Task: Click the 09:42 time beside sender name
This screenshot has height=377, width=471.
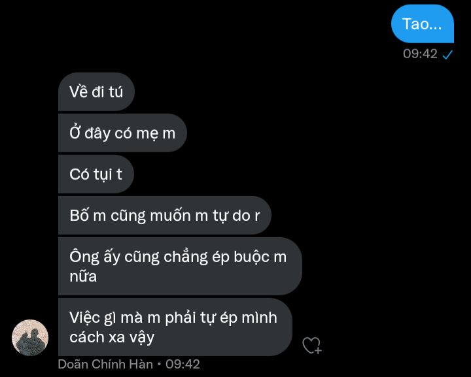Action: tap(183, 364)
